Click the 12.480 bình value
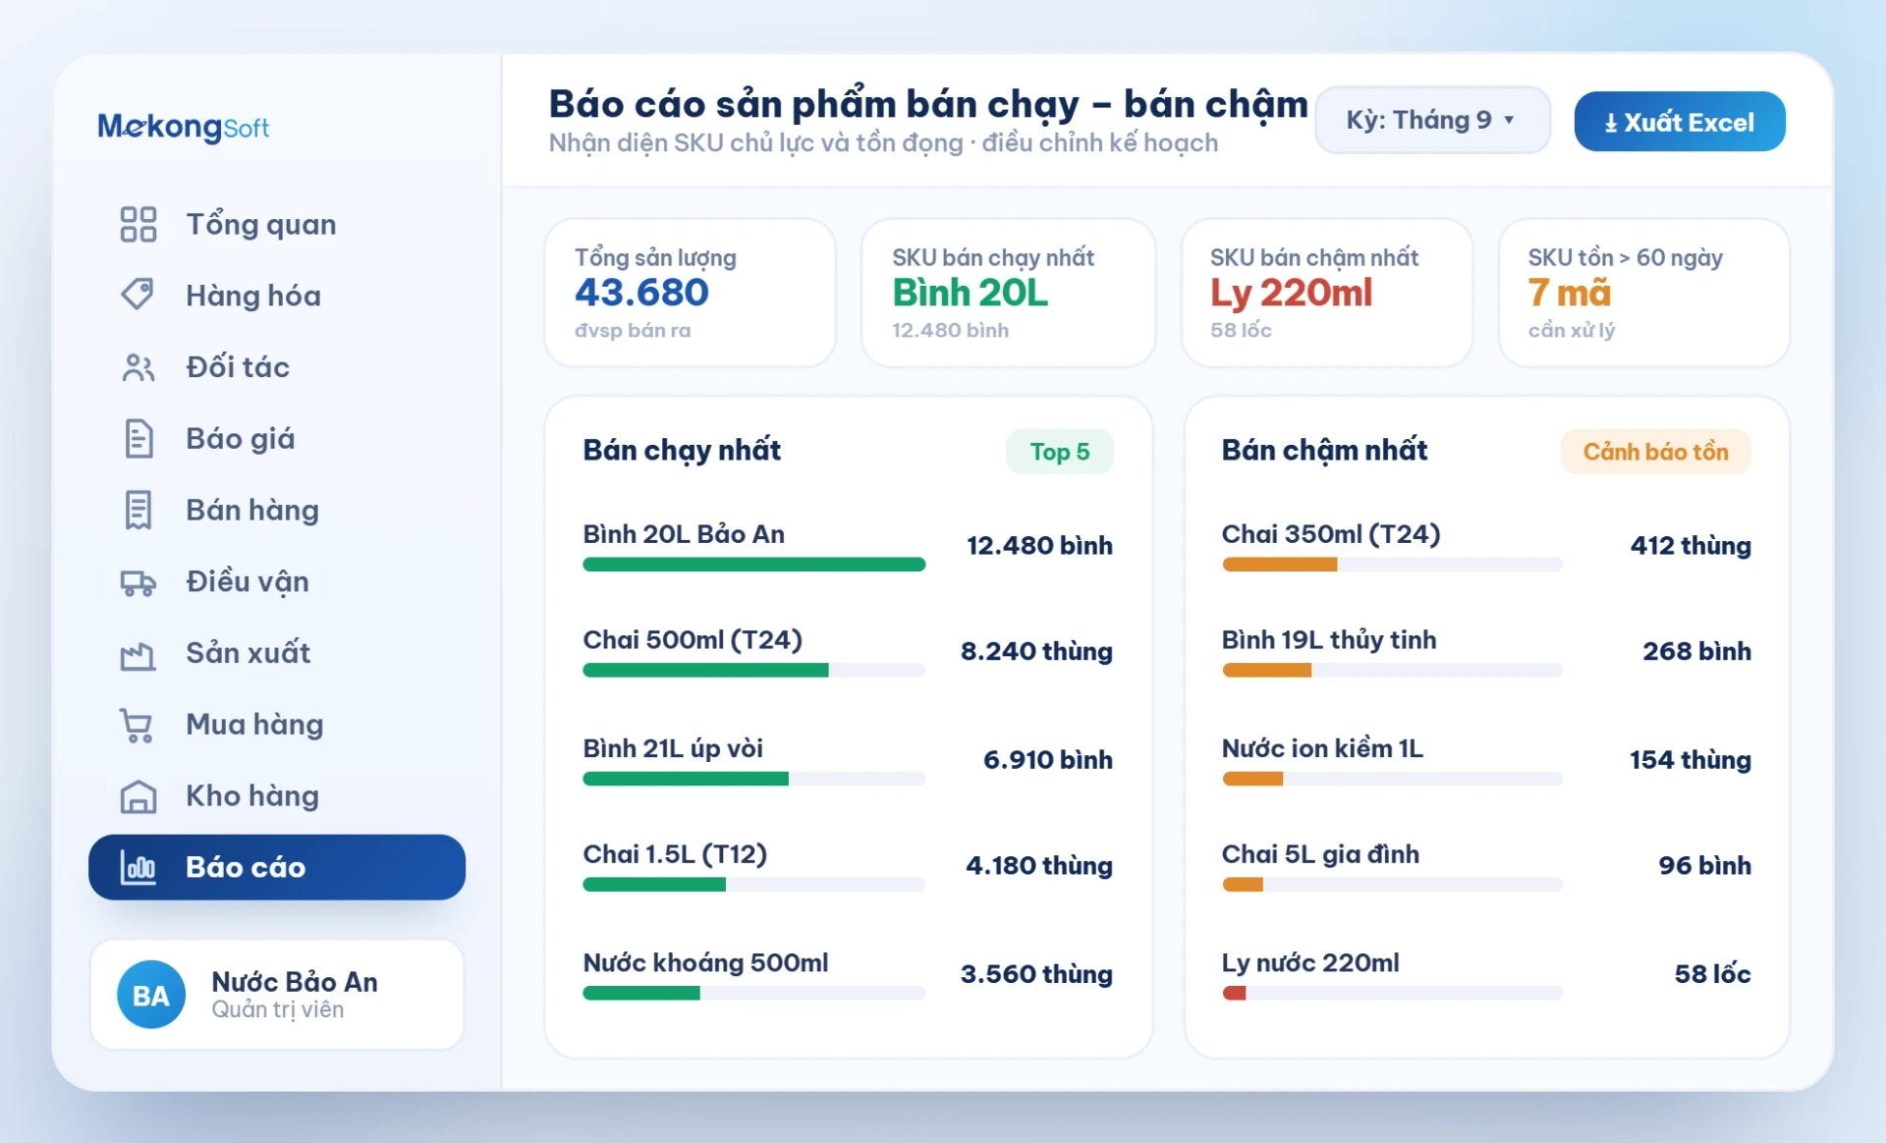1886x1143 pixels. 1039,546
